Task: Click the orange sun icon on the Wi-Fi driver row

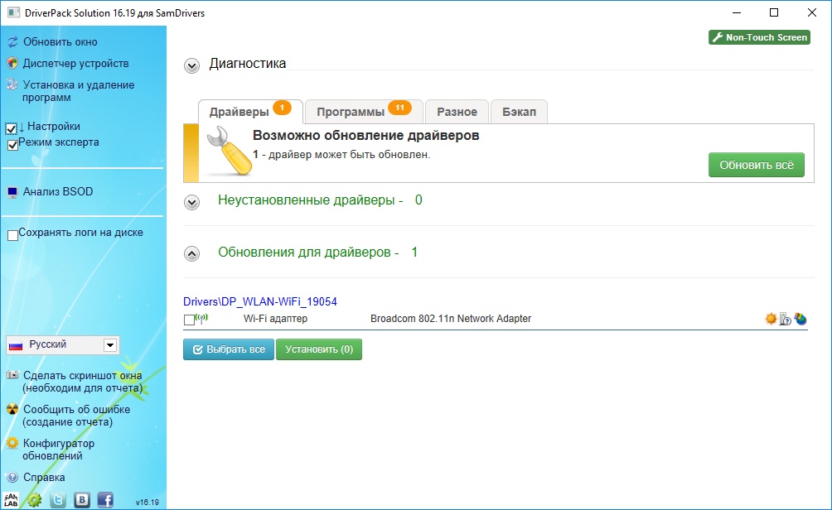Action: point(771,319)
